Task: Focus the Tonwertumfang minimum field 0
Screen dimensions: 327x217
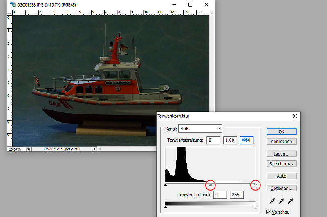Action: tap(220, 195)
